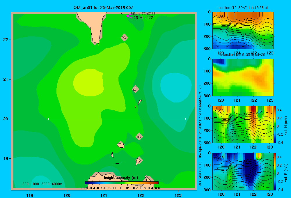291x198 pixels.
Task: Click latitude label '20' on main map
Action: point(6,119)
